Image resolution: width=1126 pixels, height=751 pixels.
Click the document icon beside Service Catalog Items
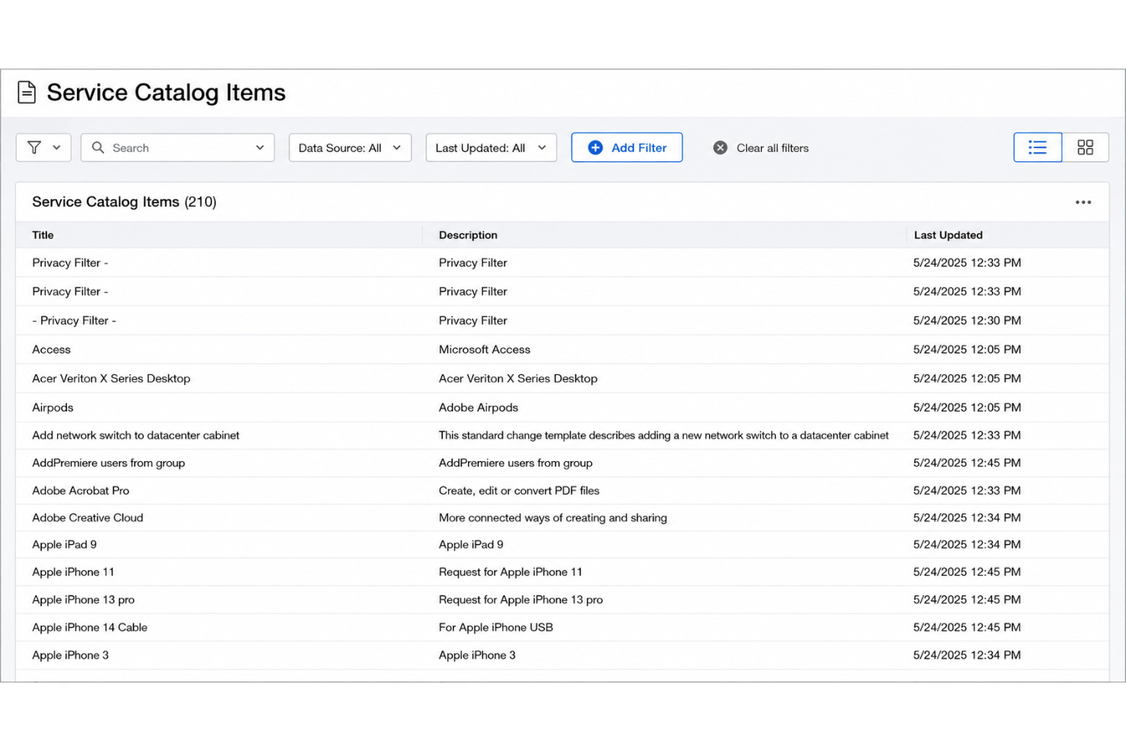coord(27,92)
